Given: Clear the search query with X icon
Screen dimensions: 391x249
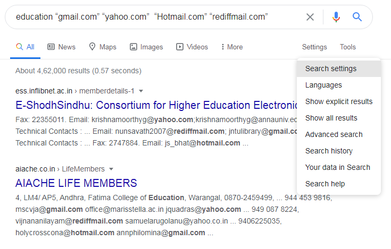Looking at the screenshot, I should point(310,17).
